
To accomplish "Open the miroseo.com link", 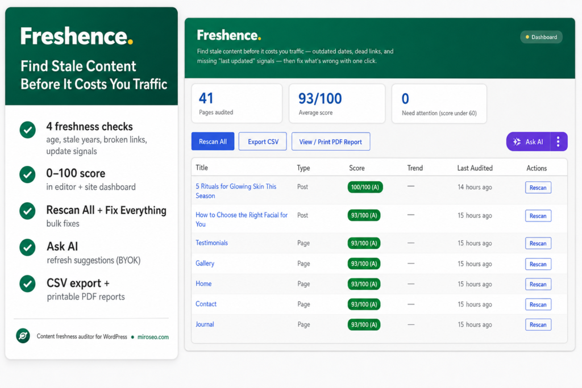I will click(153, 337).
